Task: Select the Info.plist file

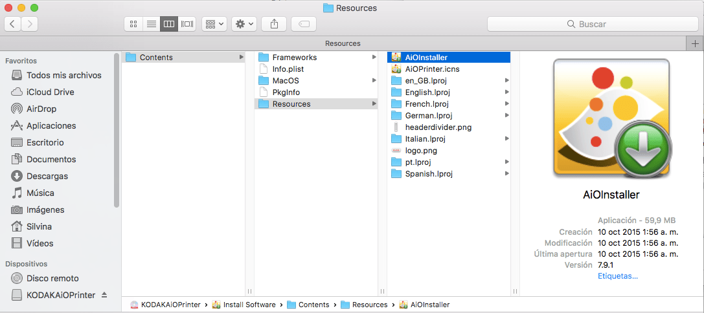Action: (x=316, y=69)
